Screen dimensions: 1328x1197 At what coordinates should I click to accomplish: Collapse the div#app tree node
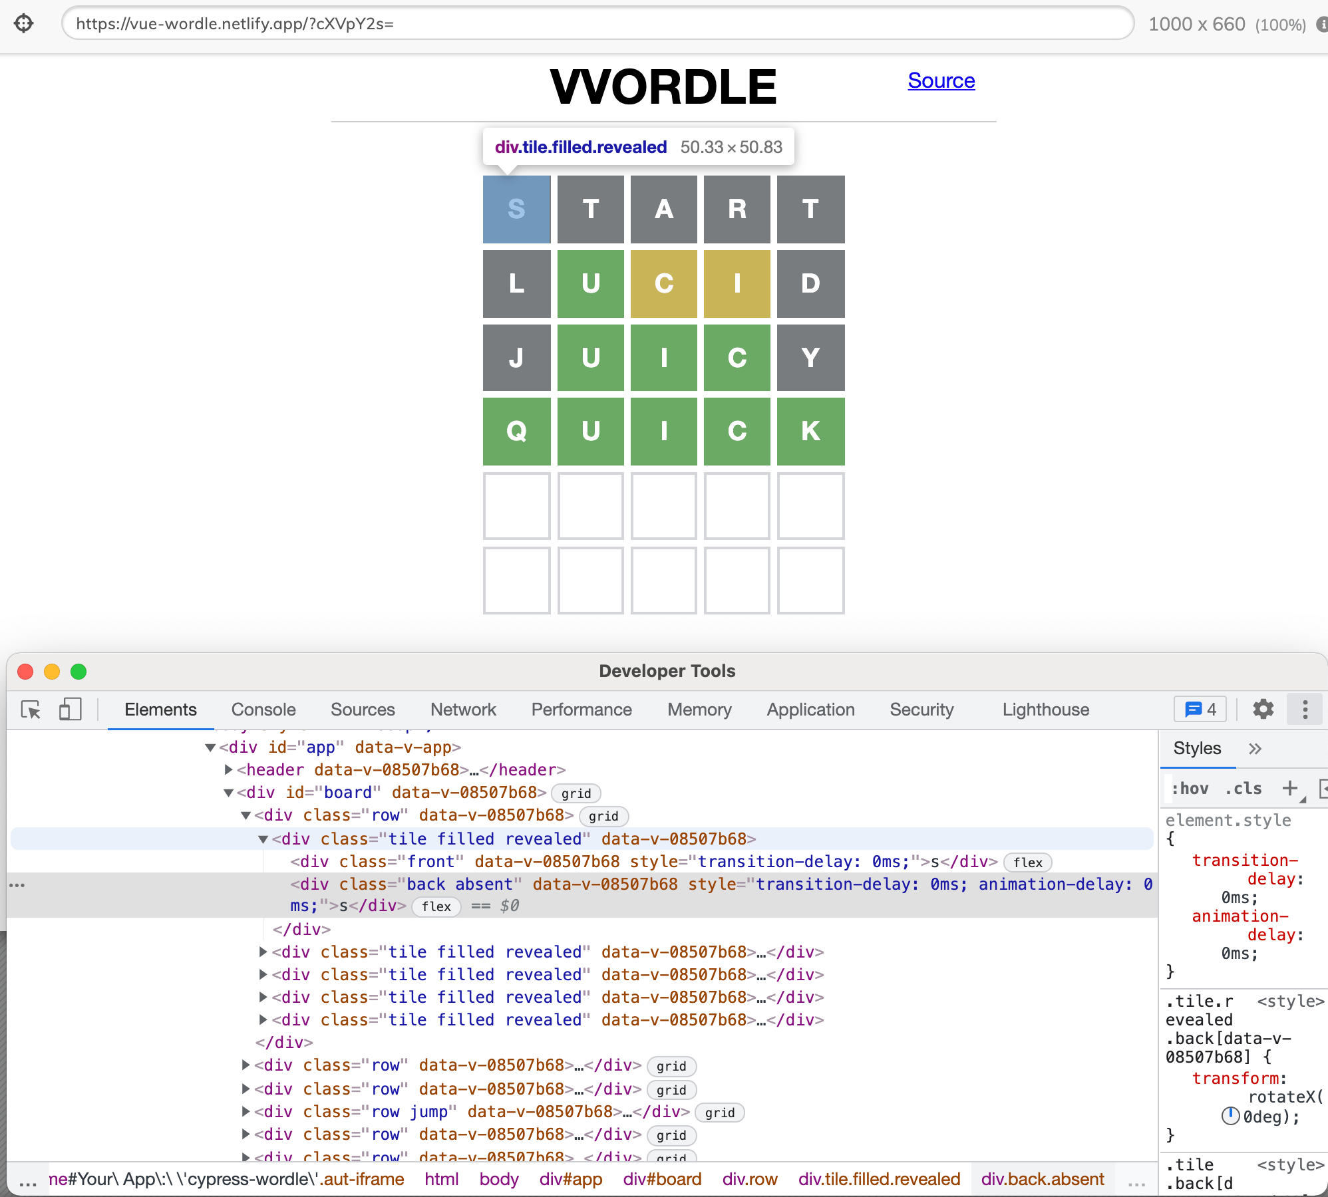tap(210, 747)
